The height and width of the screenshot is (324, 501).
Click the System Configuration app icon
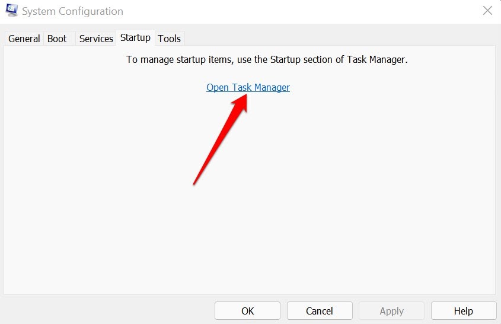11,11
